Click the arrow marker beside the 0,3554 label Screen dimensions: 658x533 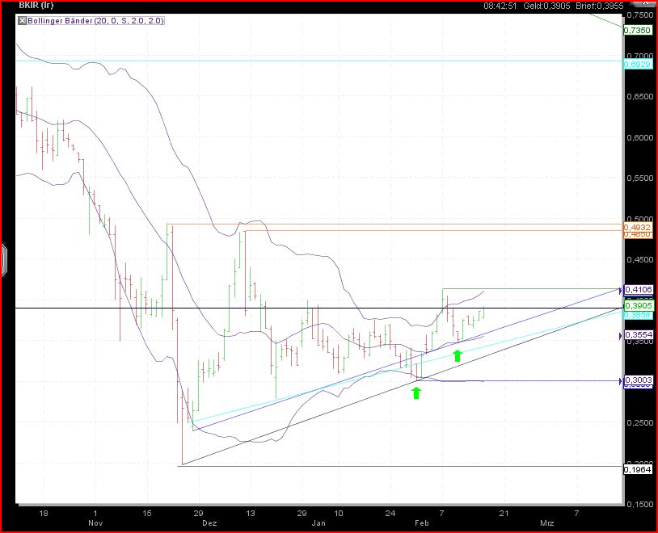tap(621, 336)
